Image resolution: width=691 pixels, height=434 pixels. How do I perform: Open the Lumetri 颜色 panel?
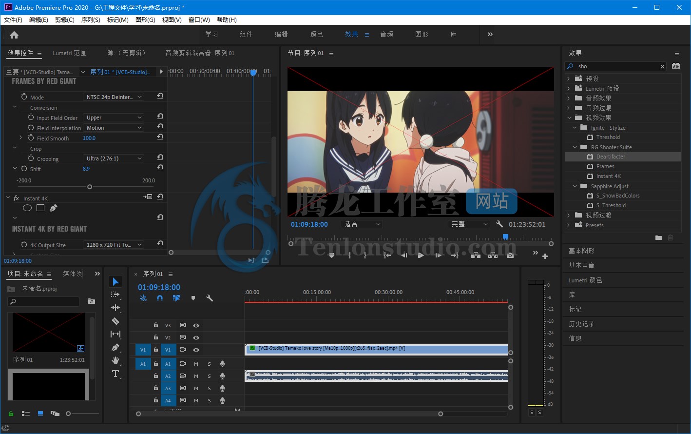[585, 280]
